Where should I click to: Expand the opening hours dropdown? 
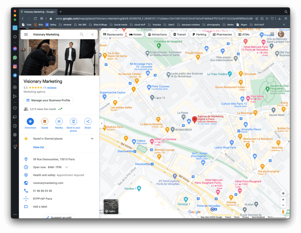(x=67, y=167)
